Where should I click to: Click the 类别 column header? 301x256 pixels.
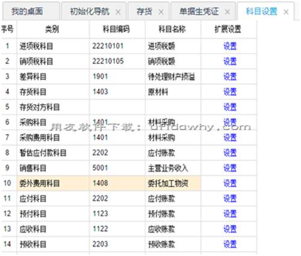click(53, 30)
